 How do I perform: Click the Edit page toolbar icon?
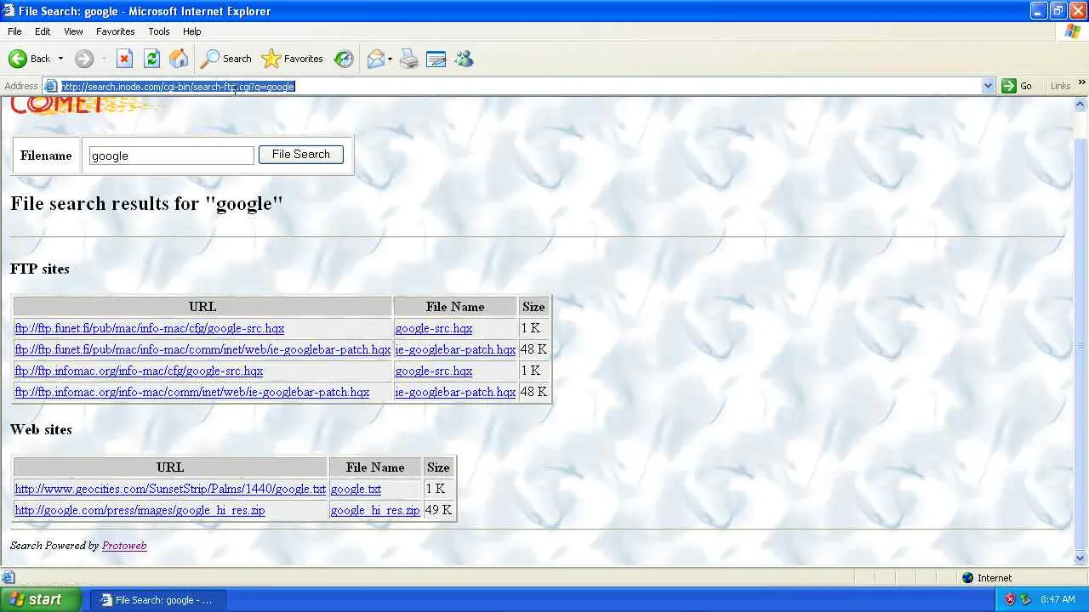coord(436,59)
